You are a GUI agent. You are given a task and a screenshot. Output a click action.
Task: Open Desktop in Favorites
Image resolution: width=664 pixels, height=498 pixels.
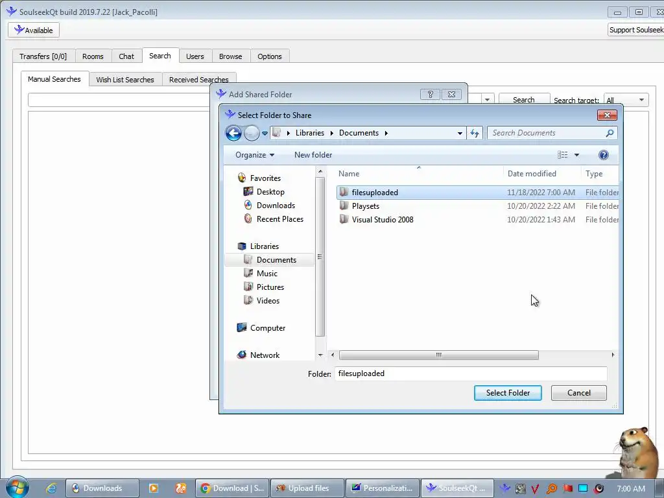(270, 192)
